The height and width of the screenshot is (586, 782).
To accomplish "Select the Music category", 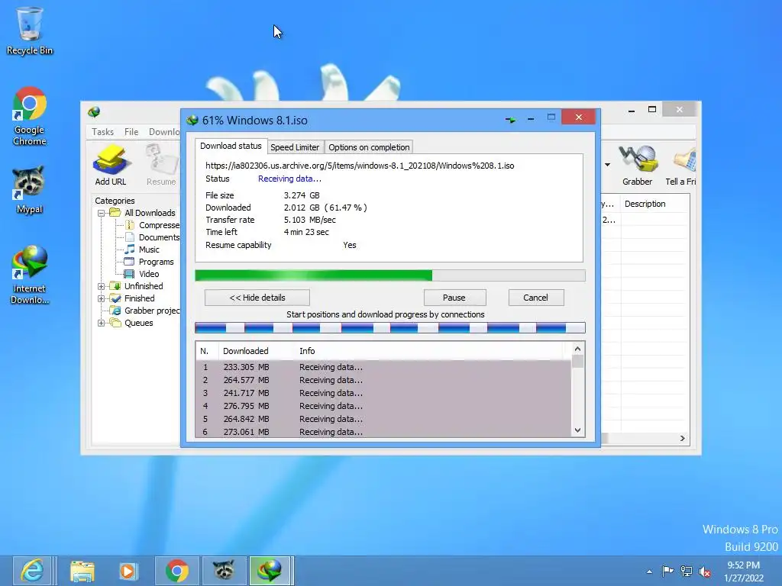I will click(x=142, y=250).
